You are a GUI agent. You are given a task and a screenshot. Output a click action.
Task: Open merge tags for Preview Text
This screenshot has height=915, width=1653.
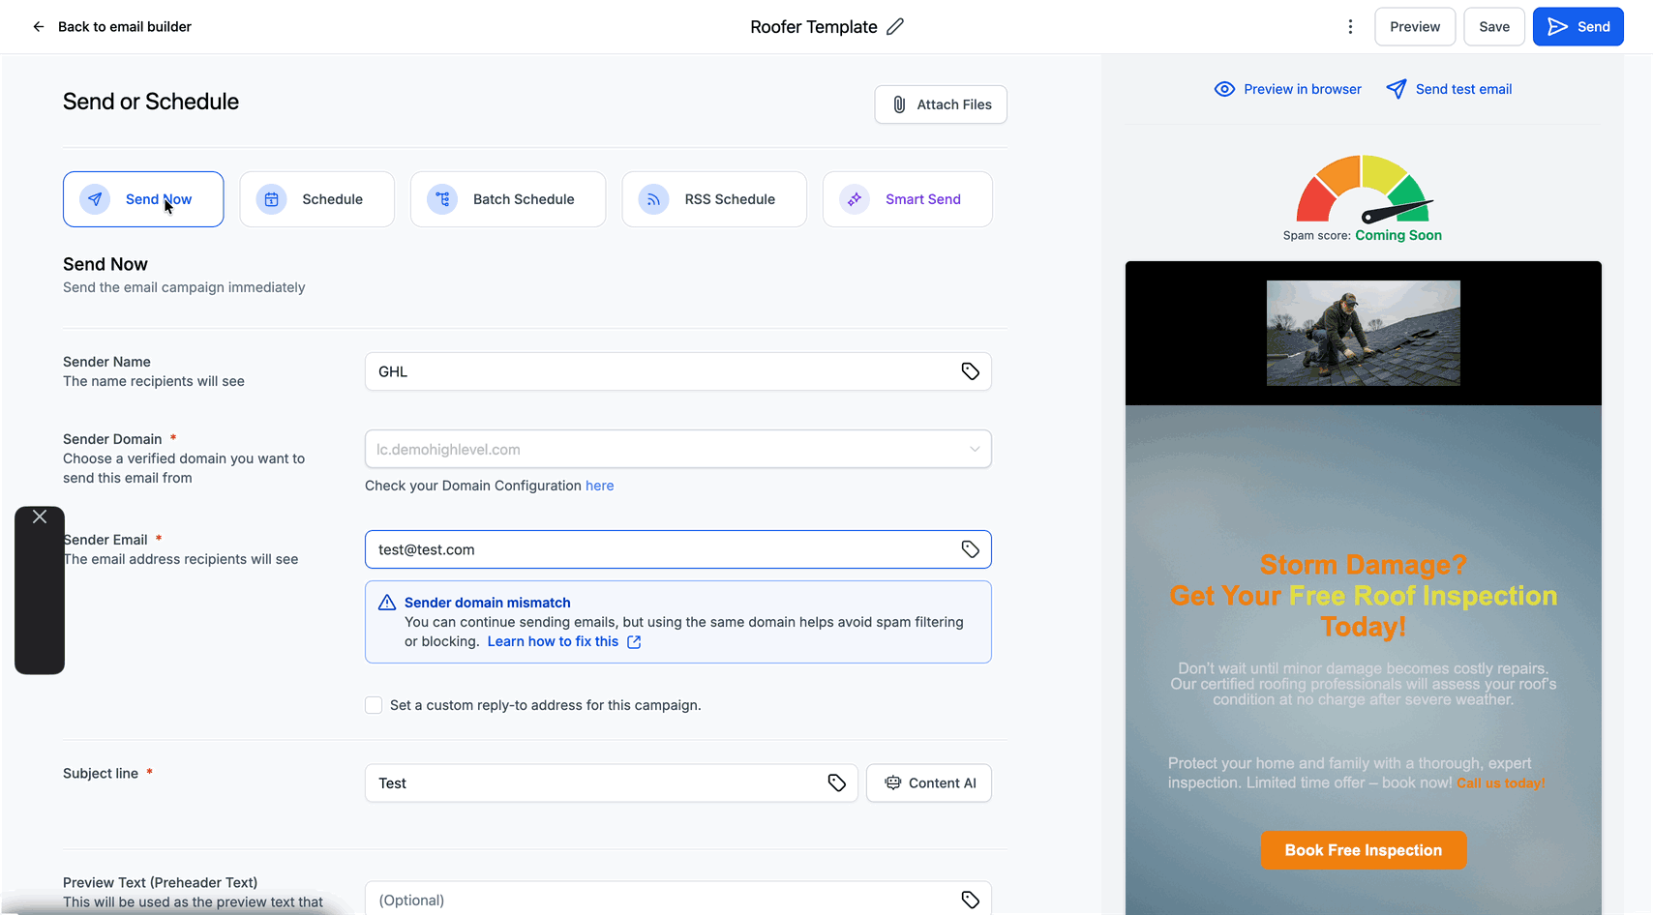(x=970, y=900)
